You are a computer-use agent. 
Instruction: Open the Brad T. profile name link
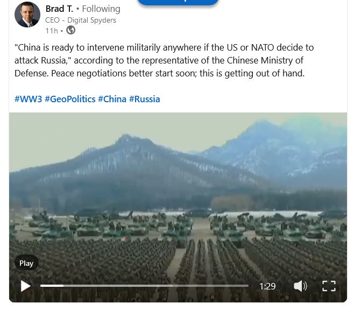pos(59,9)
